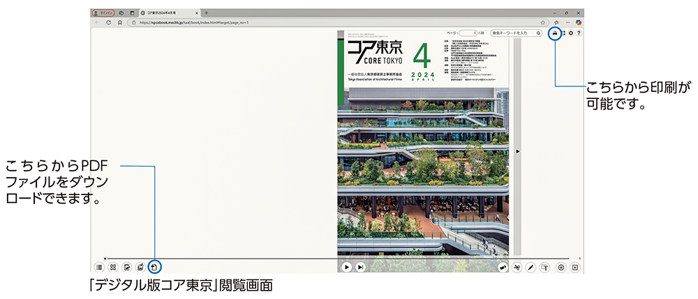Screen dimensions: 698x299
Task: Click the サインイン sign-in button
Action: click(103, 13)
